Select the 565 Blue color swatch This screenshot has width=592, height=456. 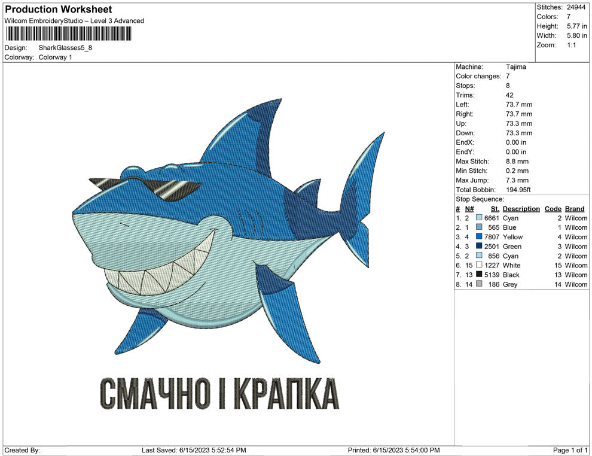click(x=479, y=227)
